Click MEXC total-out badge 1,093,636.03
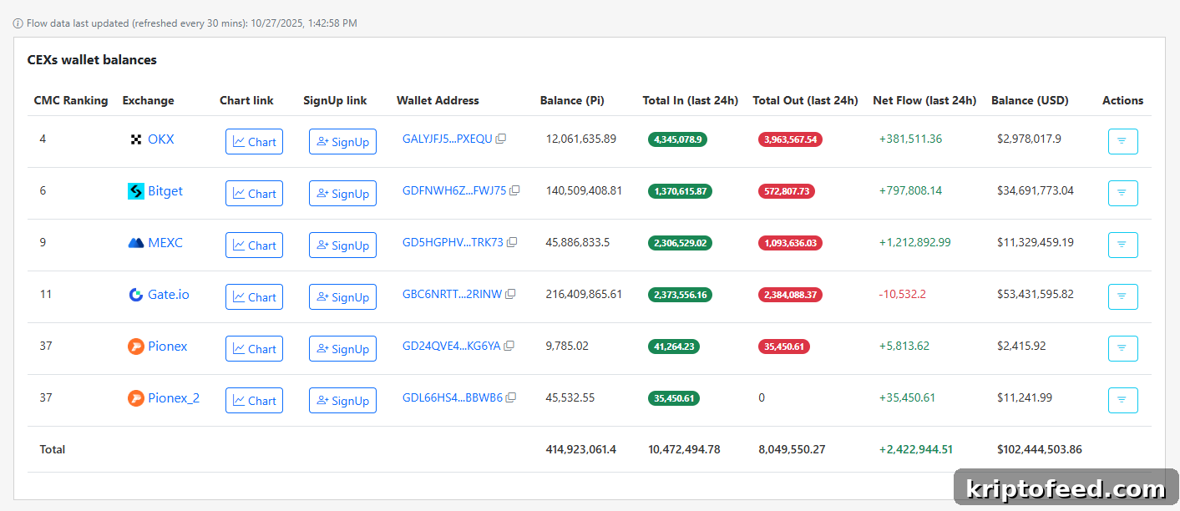Image resolution: width=1180 pixels, height=511 pixels. 790,243
